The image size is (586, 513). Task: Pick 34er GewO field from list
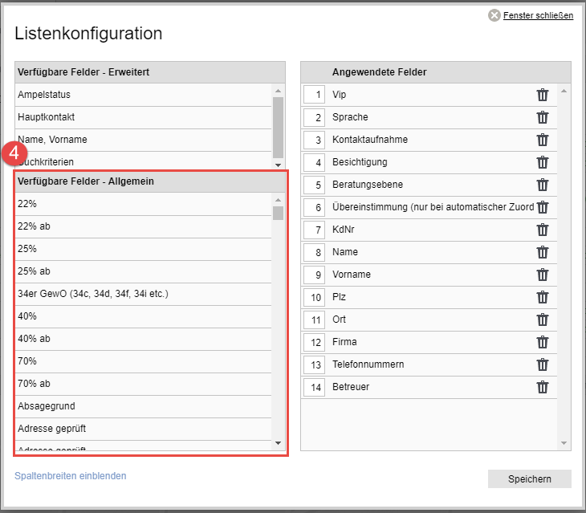(x=93, y=294)
